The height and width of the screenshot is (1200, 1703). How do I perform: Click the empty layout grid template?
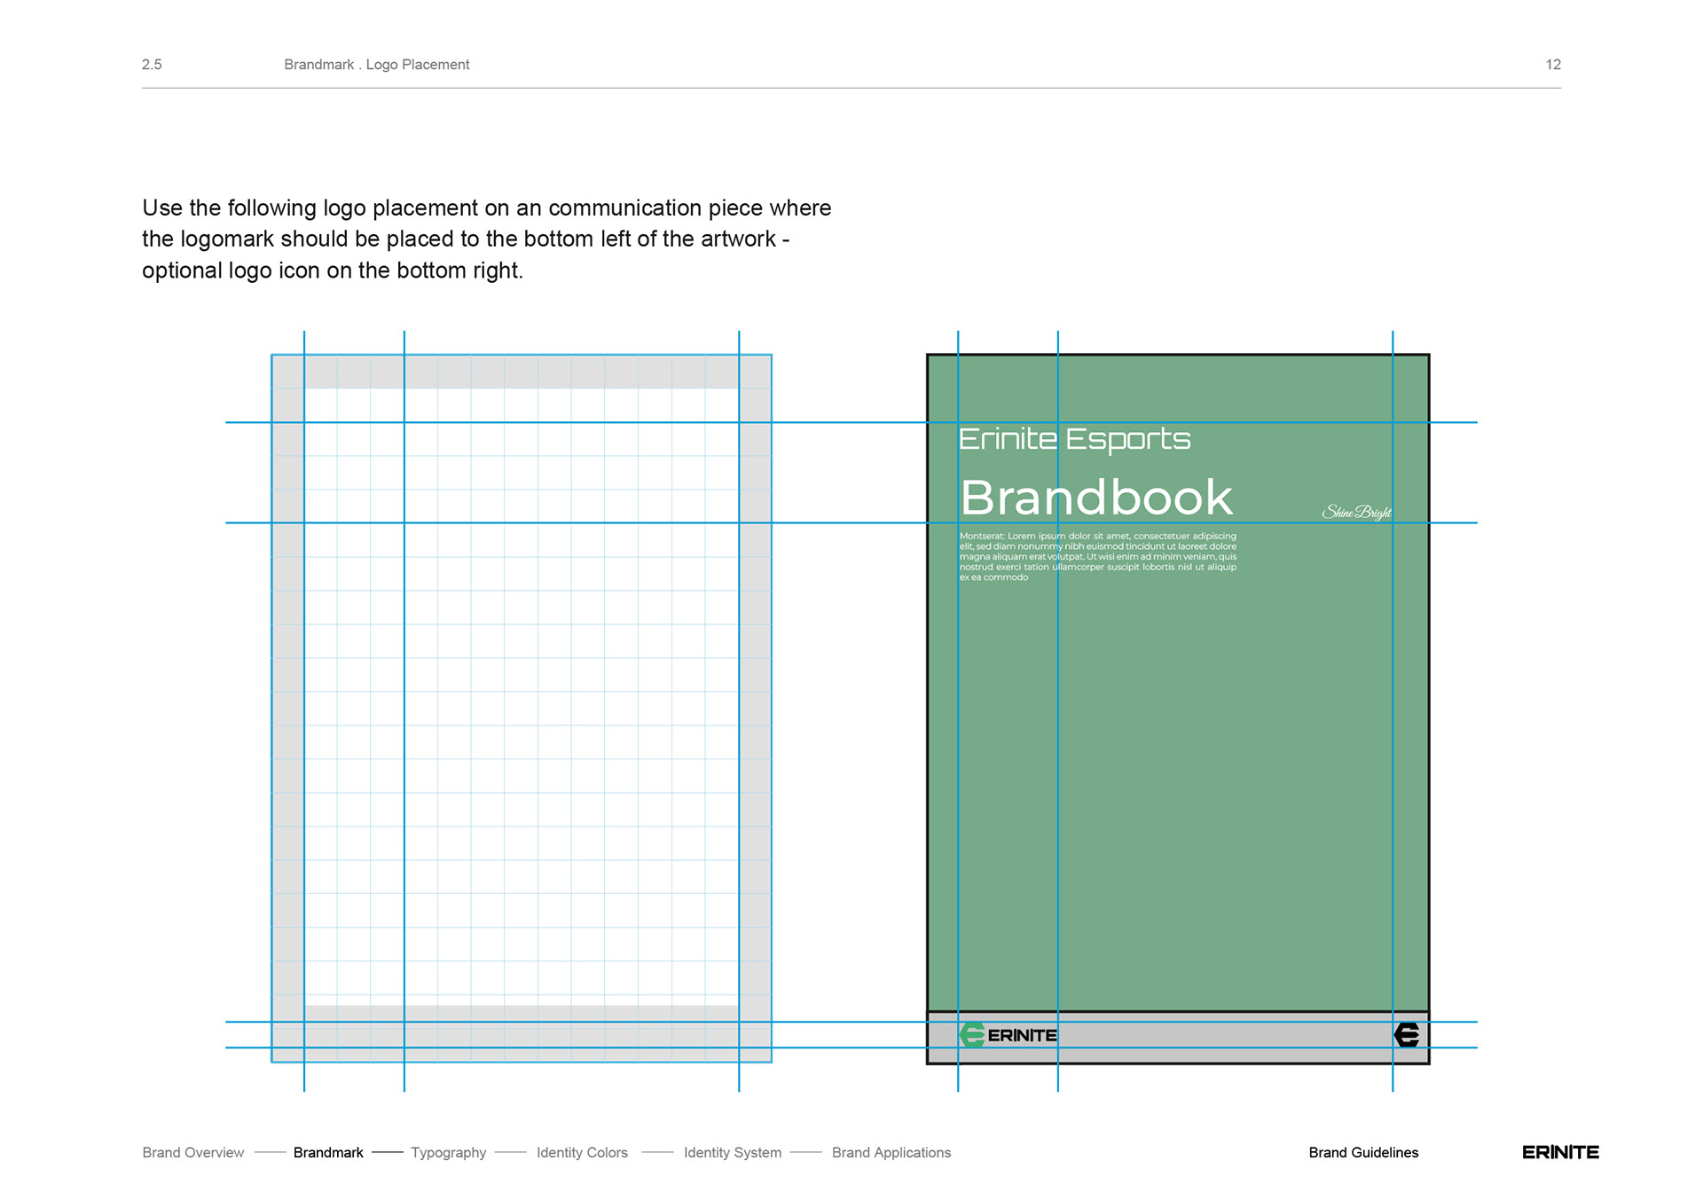pyautogui.click(x=522, y=710)
